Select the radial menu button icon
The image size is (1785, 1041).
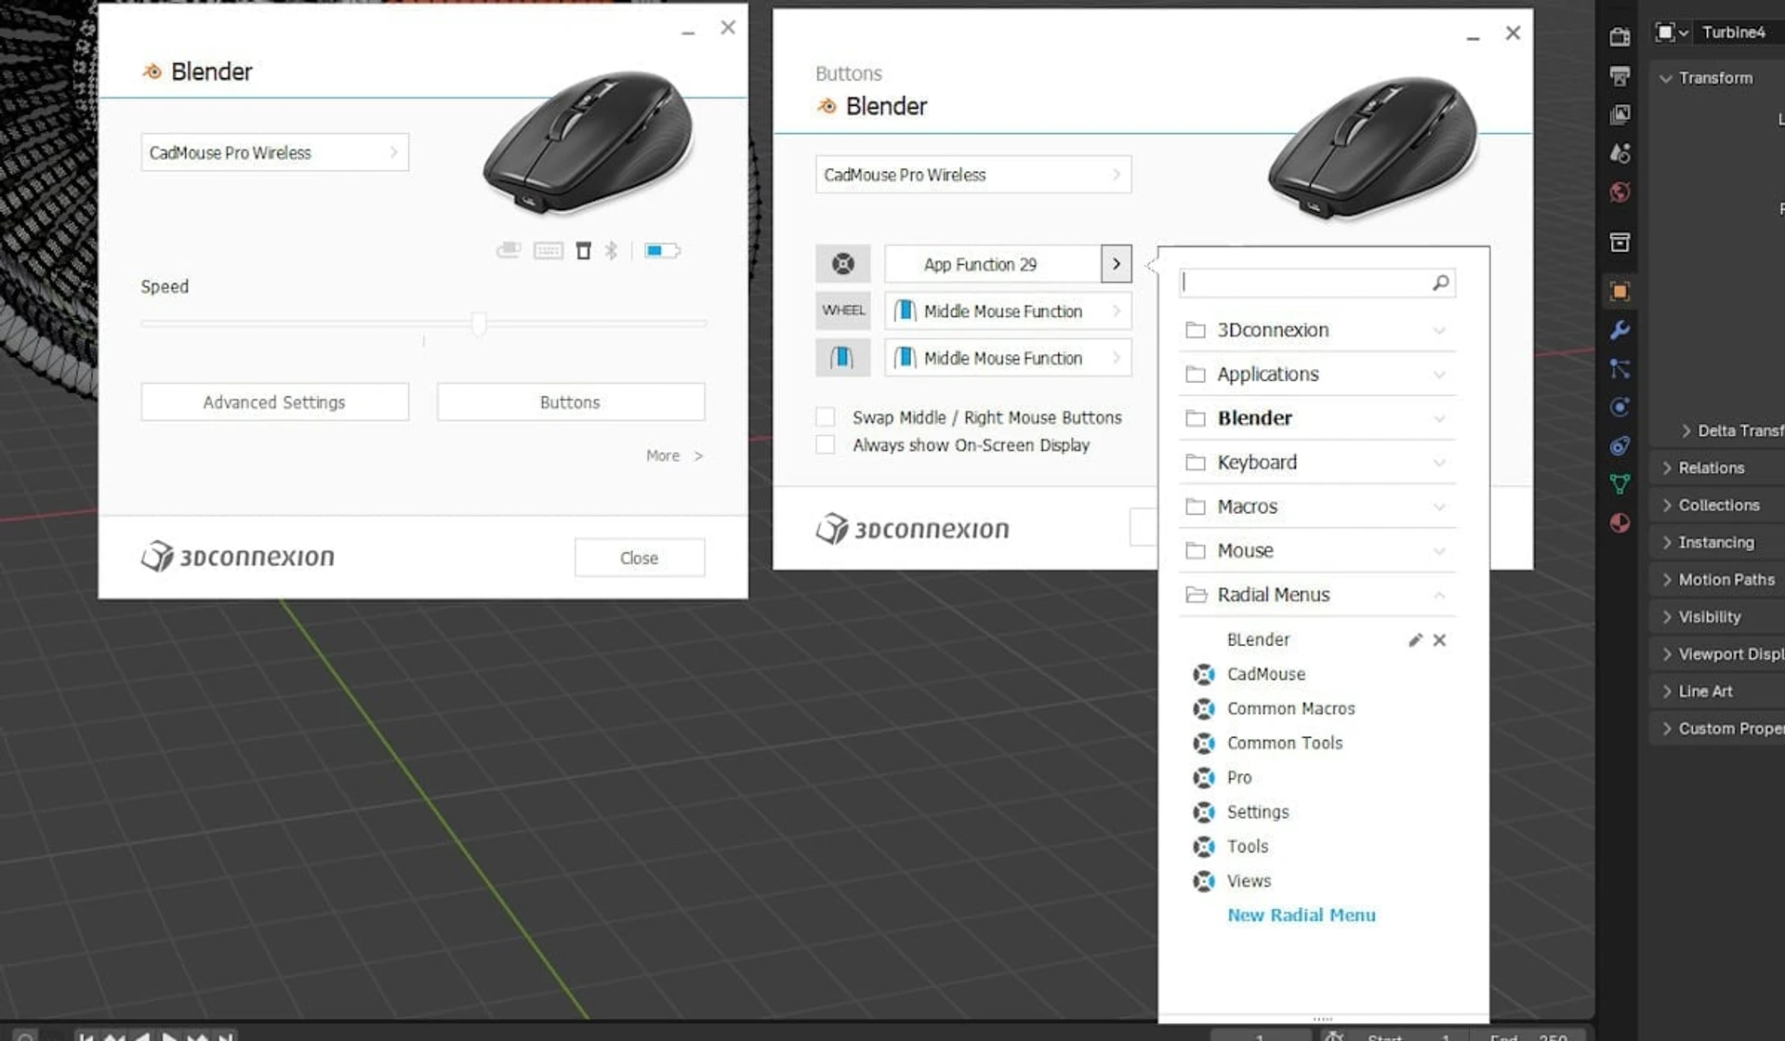(x=843, y=264)
